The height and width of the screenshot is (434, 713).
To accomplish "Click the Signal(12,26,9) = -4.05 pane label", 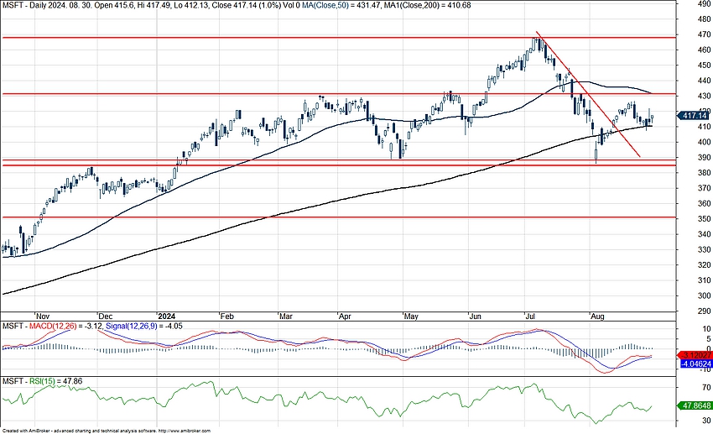I will pos(143,327).
